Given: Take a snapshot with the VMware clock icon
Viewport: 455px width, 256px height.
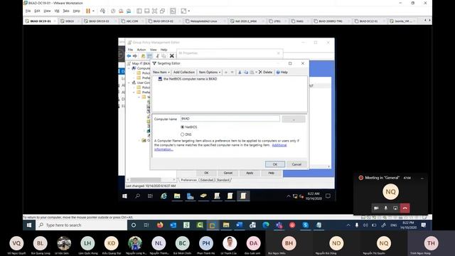Looking at the screenshot, I should [113, 11].
